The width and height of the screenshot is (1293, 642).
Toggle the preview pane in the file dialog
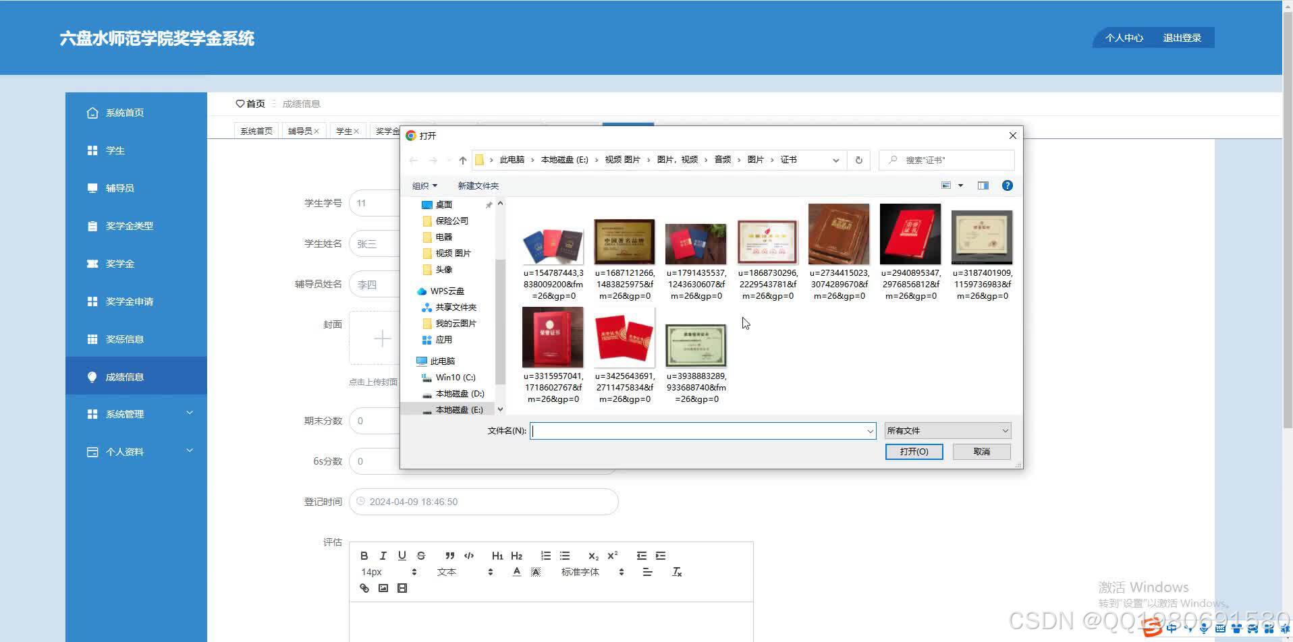(x=983, y=185)
